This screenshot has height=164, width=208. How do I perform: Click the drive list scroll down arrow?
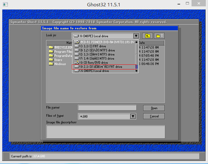pos(136,71)
